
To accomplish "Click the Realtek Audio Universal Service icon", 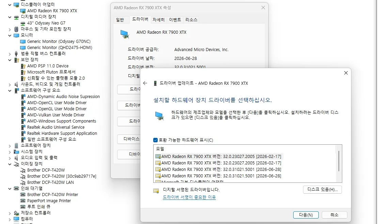I will (23, 127).
